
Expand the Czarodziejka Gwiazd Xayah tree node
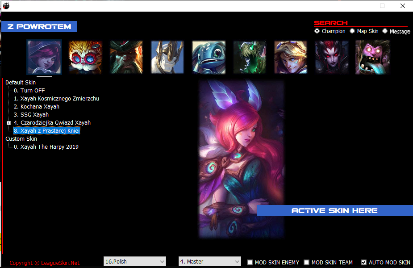point(8,123)
